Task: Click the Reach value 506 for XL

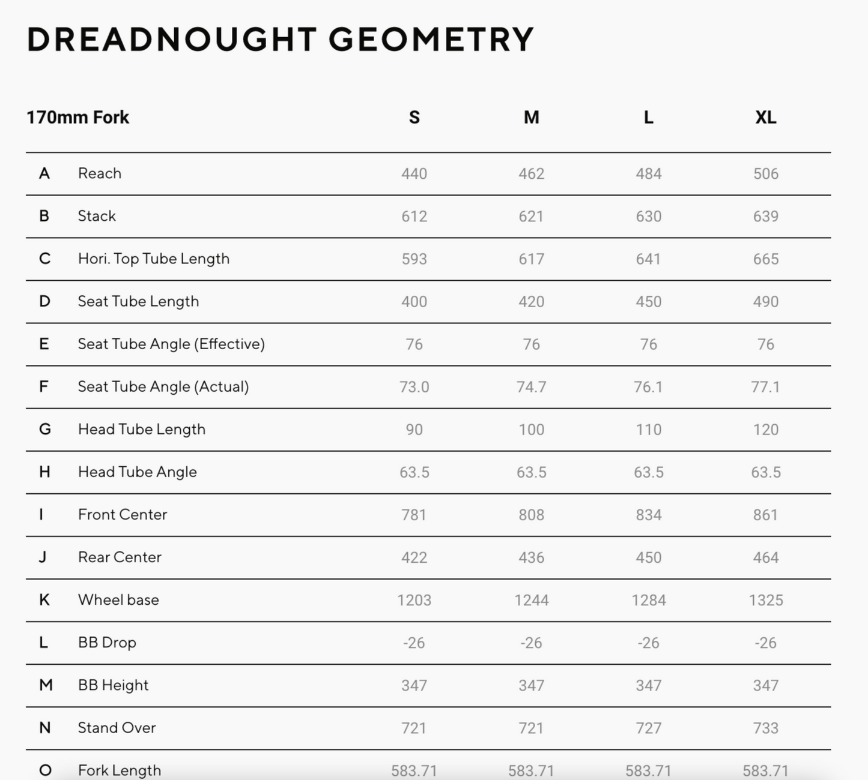Action: (765, 174)
